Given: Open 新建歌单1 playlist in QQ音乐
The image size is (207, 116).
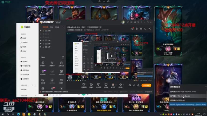Looking at the screenshot, I should (24, 89).
